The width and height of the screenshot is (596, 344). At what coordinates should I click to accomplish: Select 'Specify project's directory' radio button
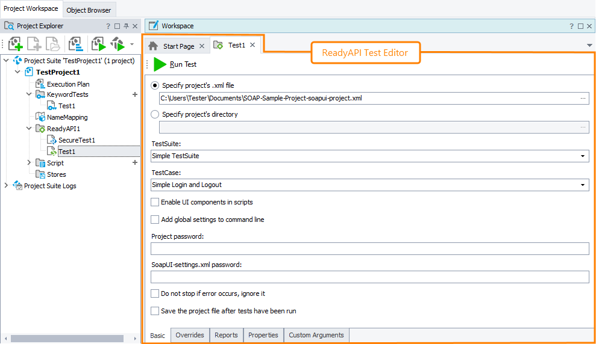pyautogui.click(x=155, y=114)
